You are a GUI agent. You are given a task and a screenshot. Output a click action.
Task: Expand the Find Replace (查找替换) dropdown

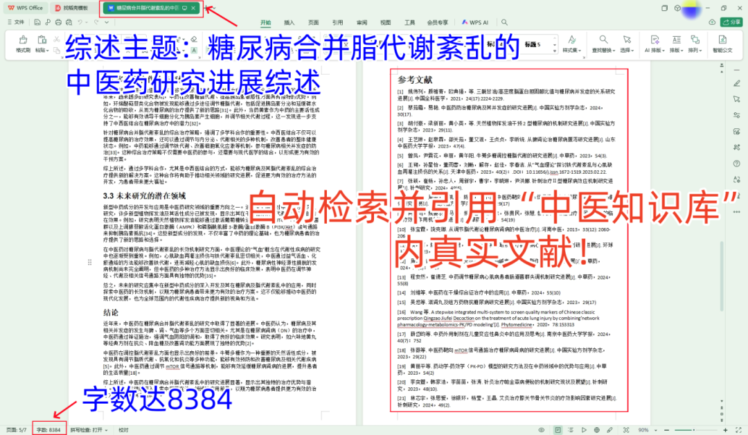614,51
